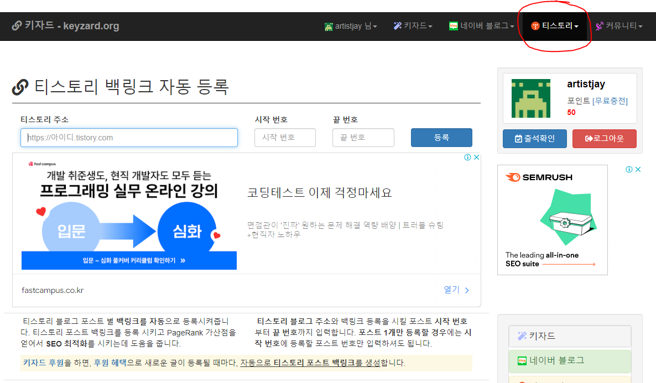Close the fastcampus ad with X icon
656x383 pixels.
point(477,157)
